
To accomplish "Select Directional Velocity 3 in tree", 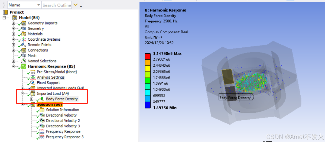I will [63, 126].
